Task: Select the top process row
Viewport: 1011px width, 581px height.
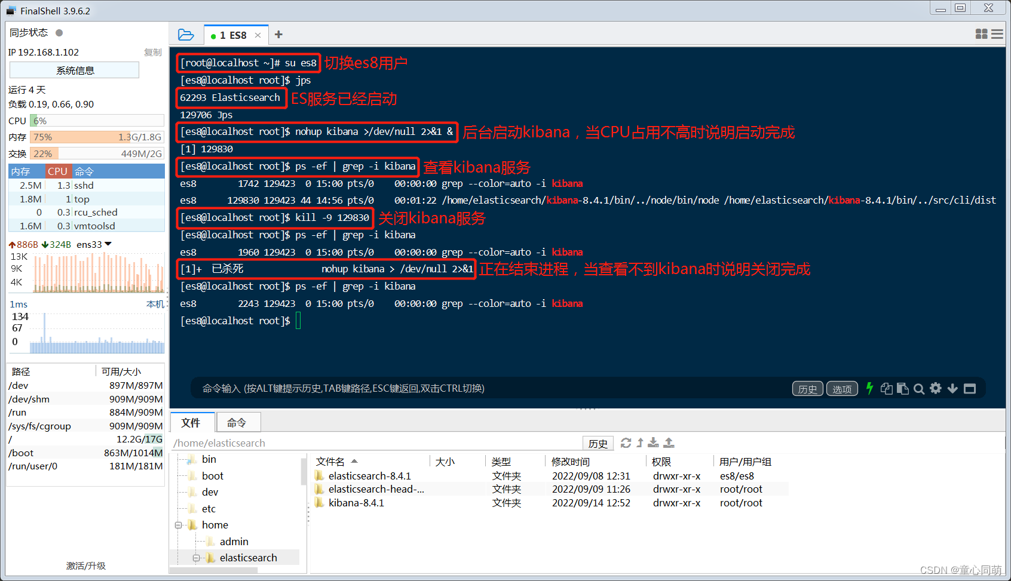Action: pyautogui.click(x=87, y=199)
